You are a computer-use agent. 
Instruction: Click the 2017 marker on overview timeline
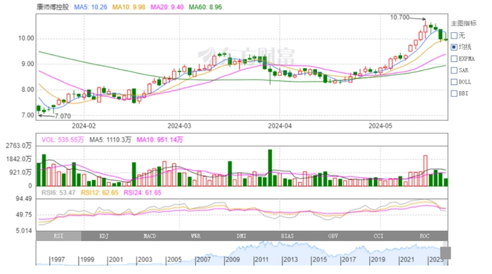[349, 259]
